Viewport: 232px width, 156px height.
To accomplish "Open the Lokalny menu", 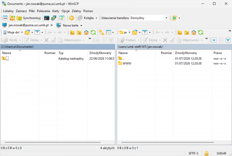I will click(8, 11).
